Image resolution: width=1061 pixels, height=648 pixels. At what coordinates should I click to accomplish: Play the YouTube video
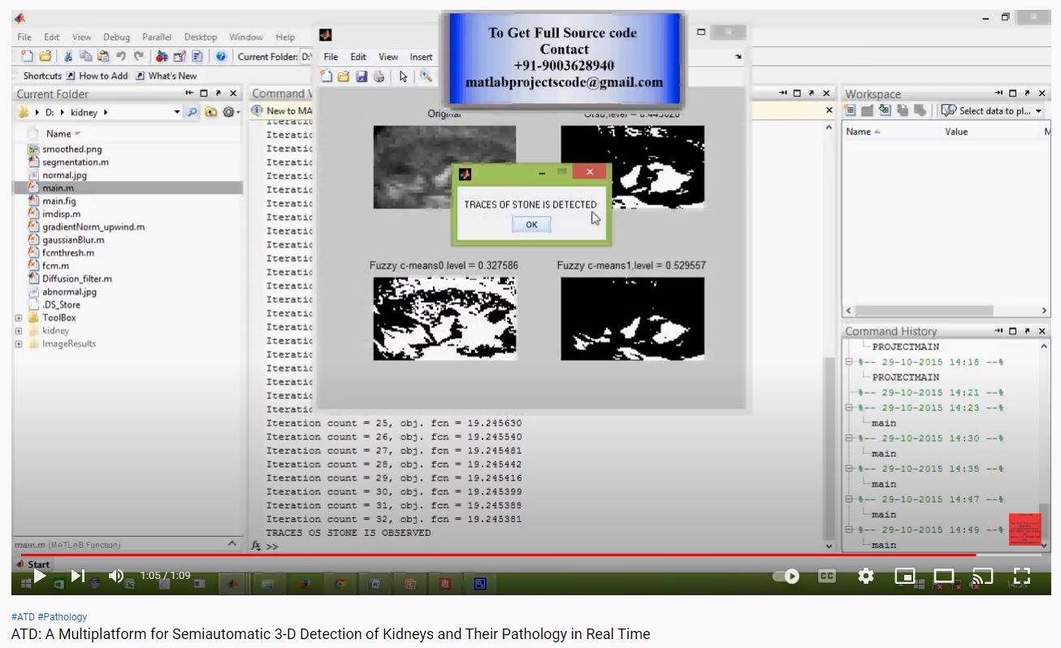click(x=39, y=576)
